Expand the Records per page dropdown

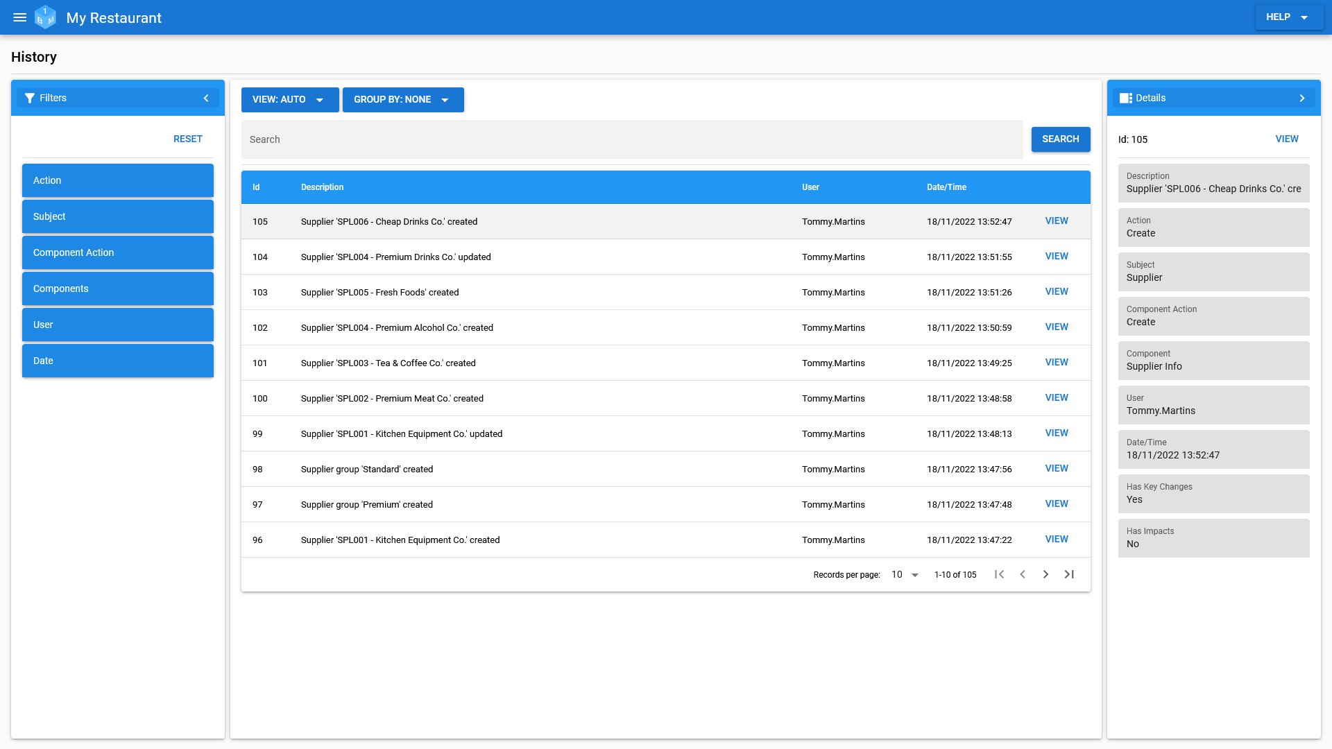915,574
